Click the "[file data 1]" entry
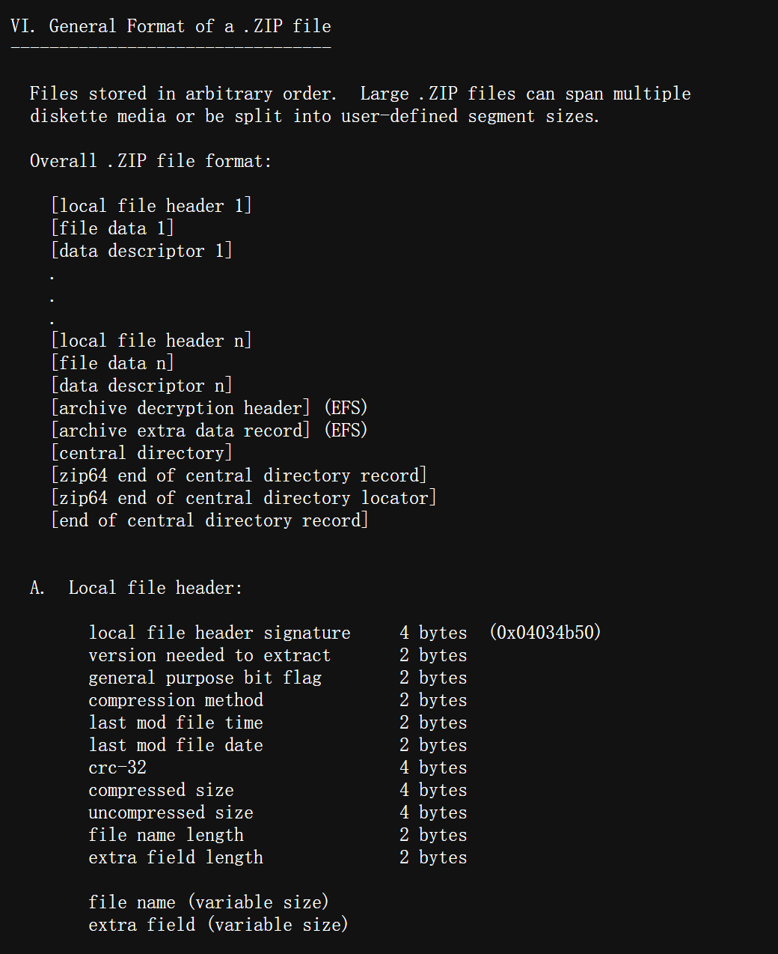 point(112,228)
